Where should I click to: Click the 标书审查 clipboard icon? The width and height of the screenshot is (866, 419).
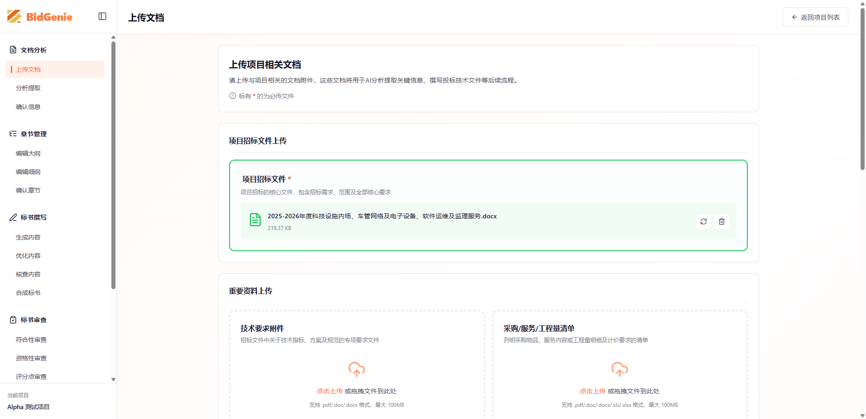coord(13,320)
